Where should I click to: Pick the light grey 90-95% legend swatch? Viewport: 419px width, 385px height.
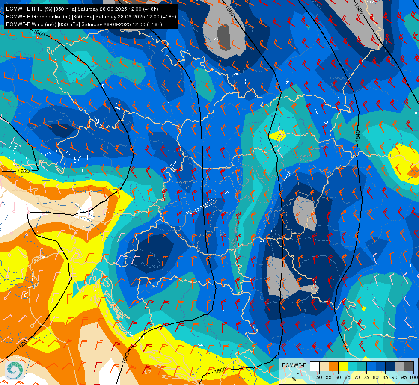point(399,367)
